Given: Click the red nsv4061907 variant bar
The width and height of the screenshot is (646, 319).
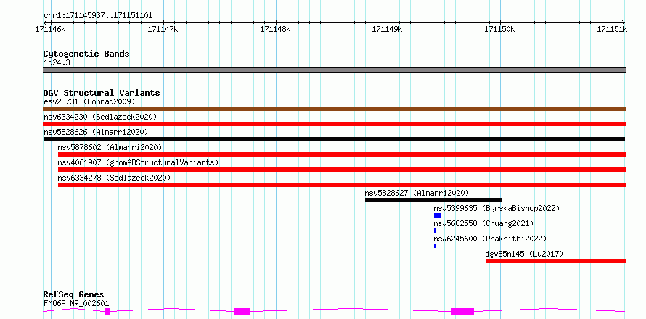Looking at the screenshot, I should [342, 170].
